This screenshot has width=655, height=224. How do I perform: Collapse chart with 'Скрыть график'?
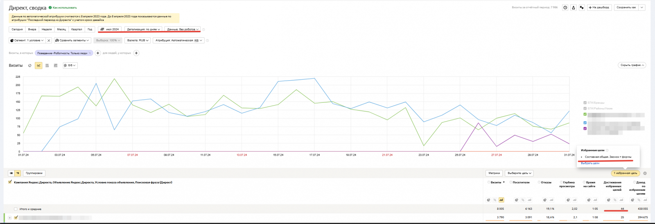pos(632,65)
